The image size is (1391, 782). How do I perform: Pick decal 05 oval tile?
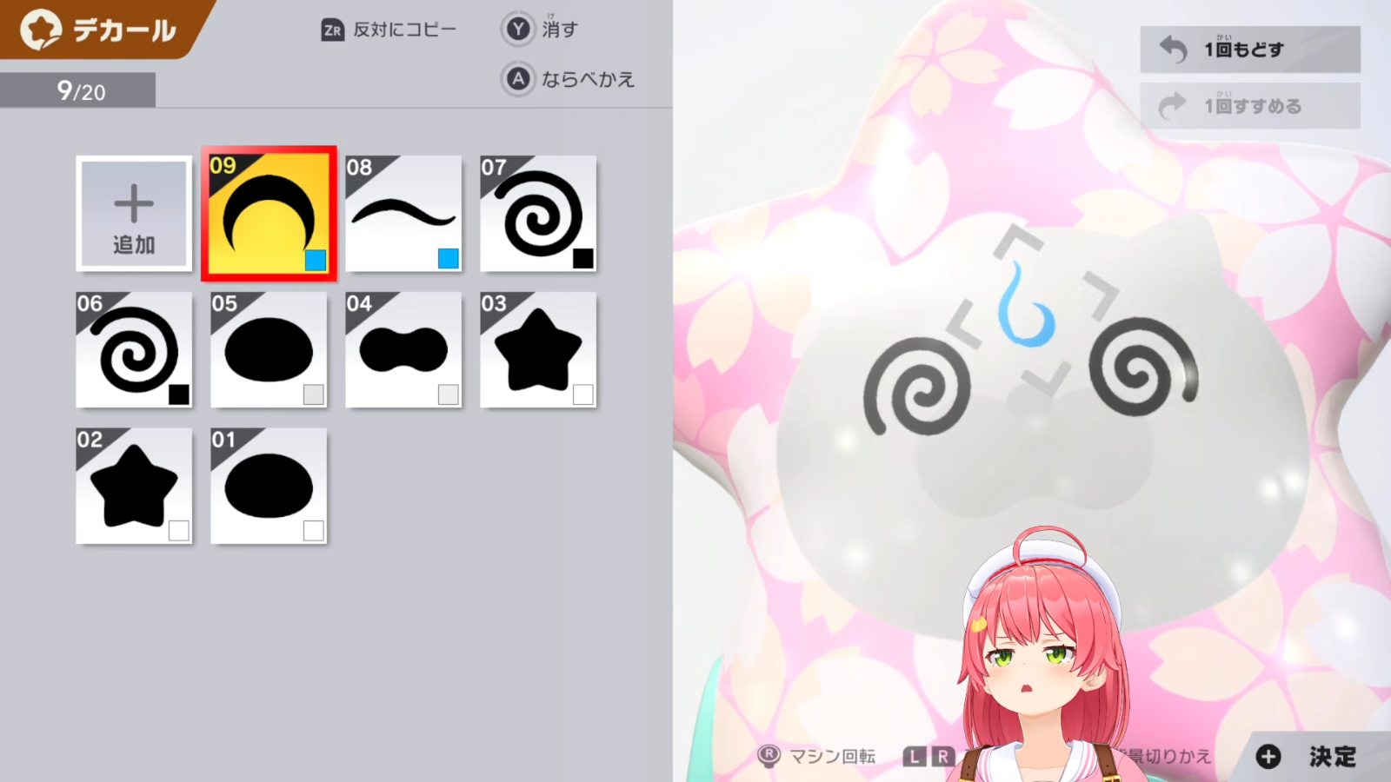pos(269,349)
